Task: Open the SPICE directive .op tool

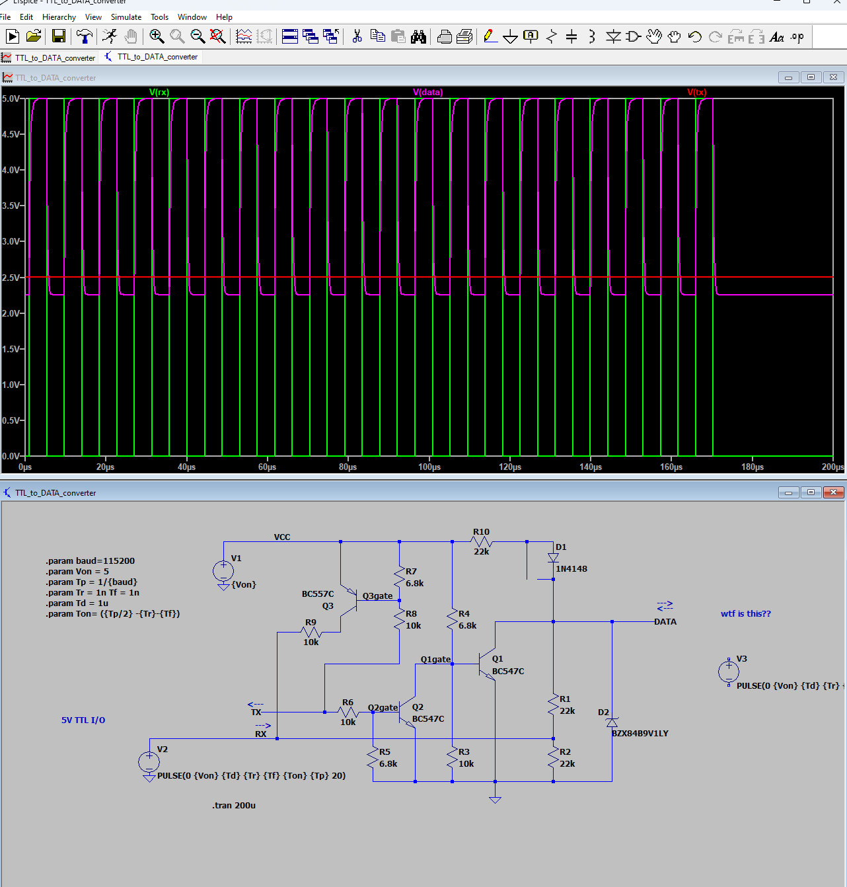Action: point(797,36)
